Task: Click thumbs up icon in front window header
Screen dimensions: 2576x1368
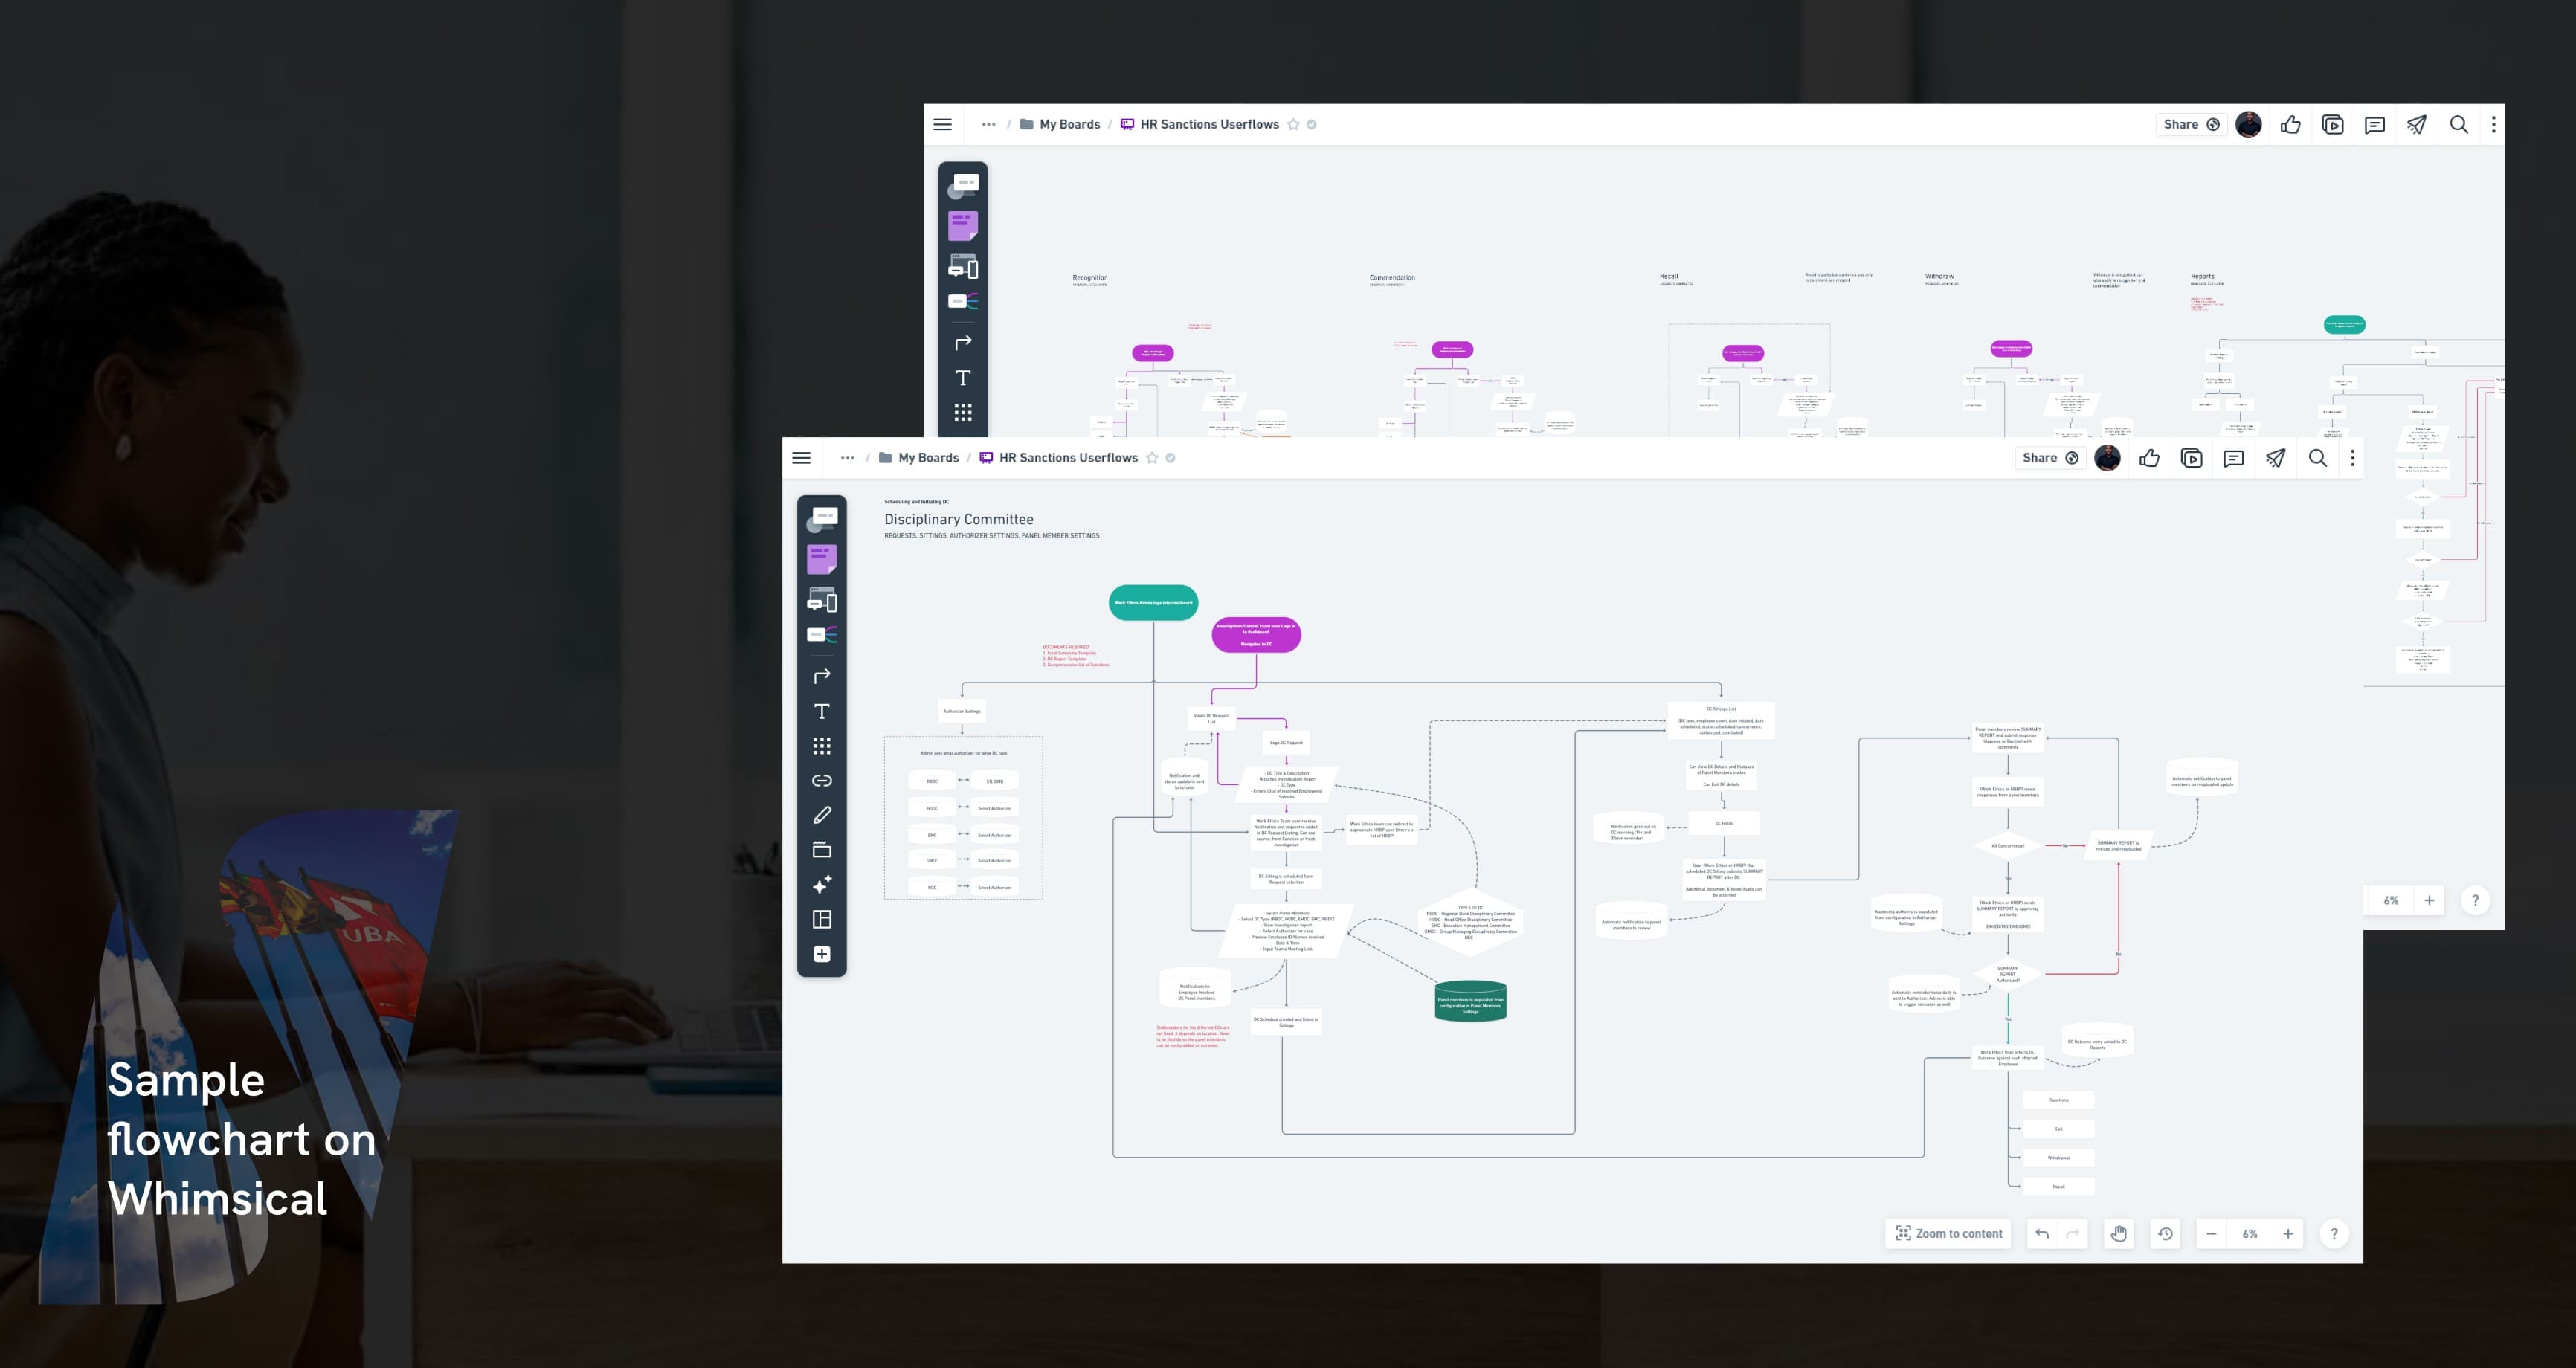Action: [2149, 458]
